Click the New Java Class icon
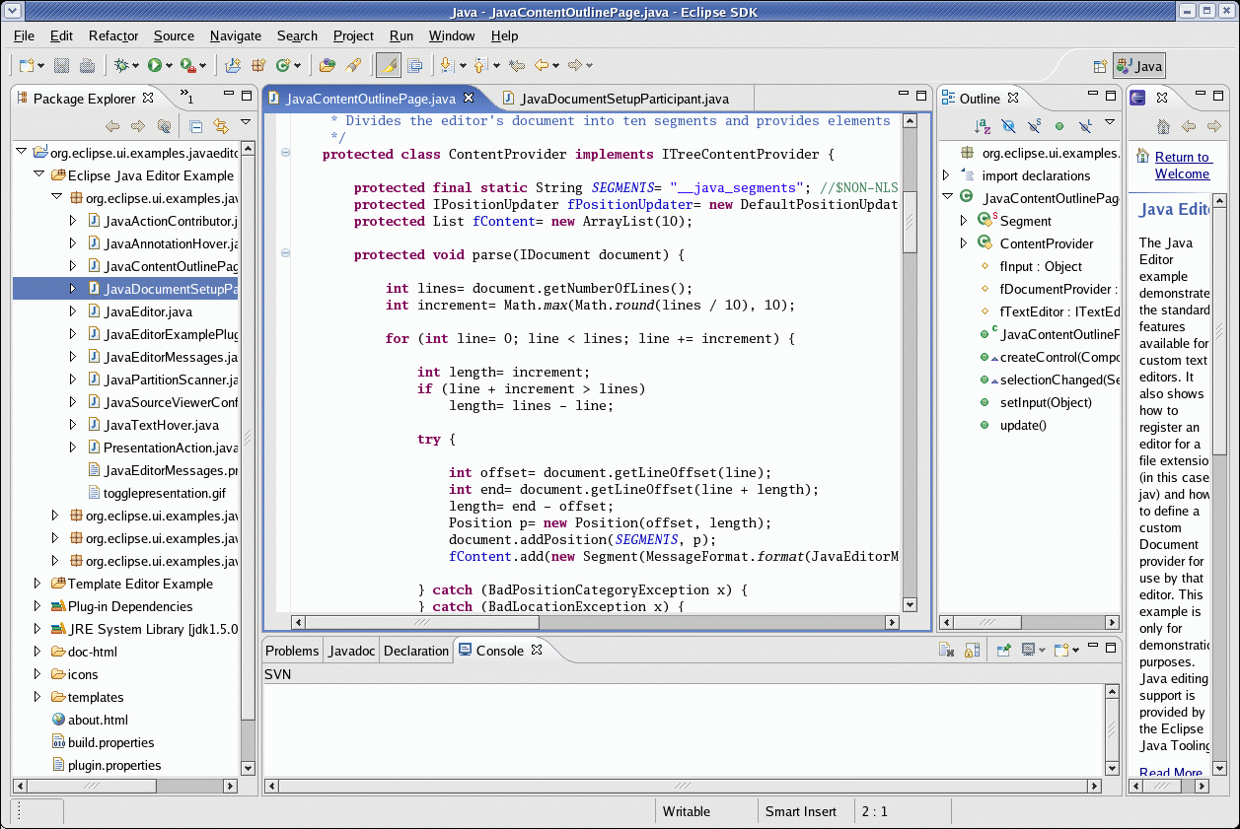The width and height of the screenshot is (1240, 829). (283, 66)
